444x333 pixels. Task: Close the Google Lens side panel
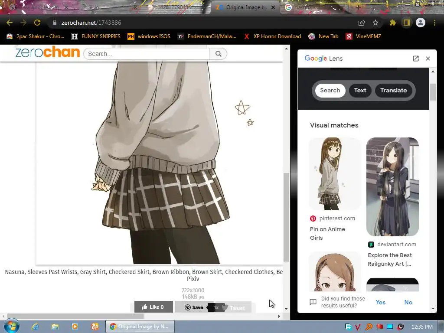pos(428,59)
